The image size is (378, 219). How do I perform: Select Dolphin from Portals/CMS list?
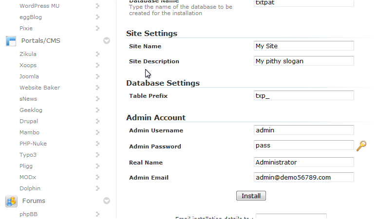pos(30,188)
